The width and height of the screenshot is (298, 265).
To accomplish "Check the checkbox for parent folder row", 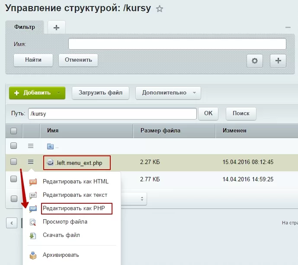I will (x=14, y=146).
